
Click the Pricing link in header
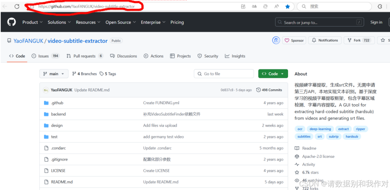(177, 22)
